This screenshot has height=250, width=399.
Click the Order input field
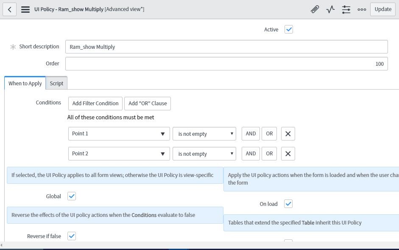(226, 64)
